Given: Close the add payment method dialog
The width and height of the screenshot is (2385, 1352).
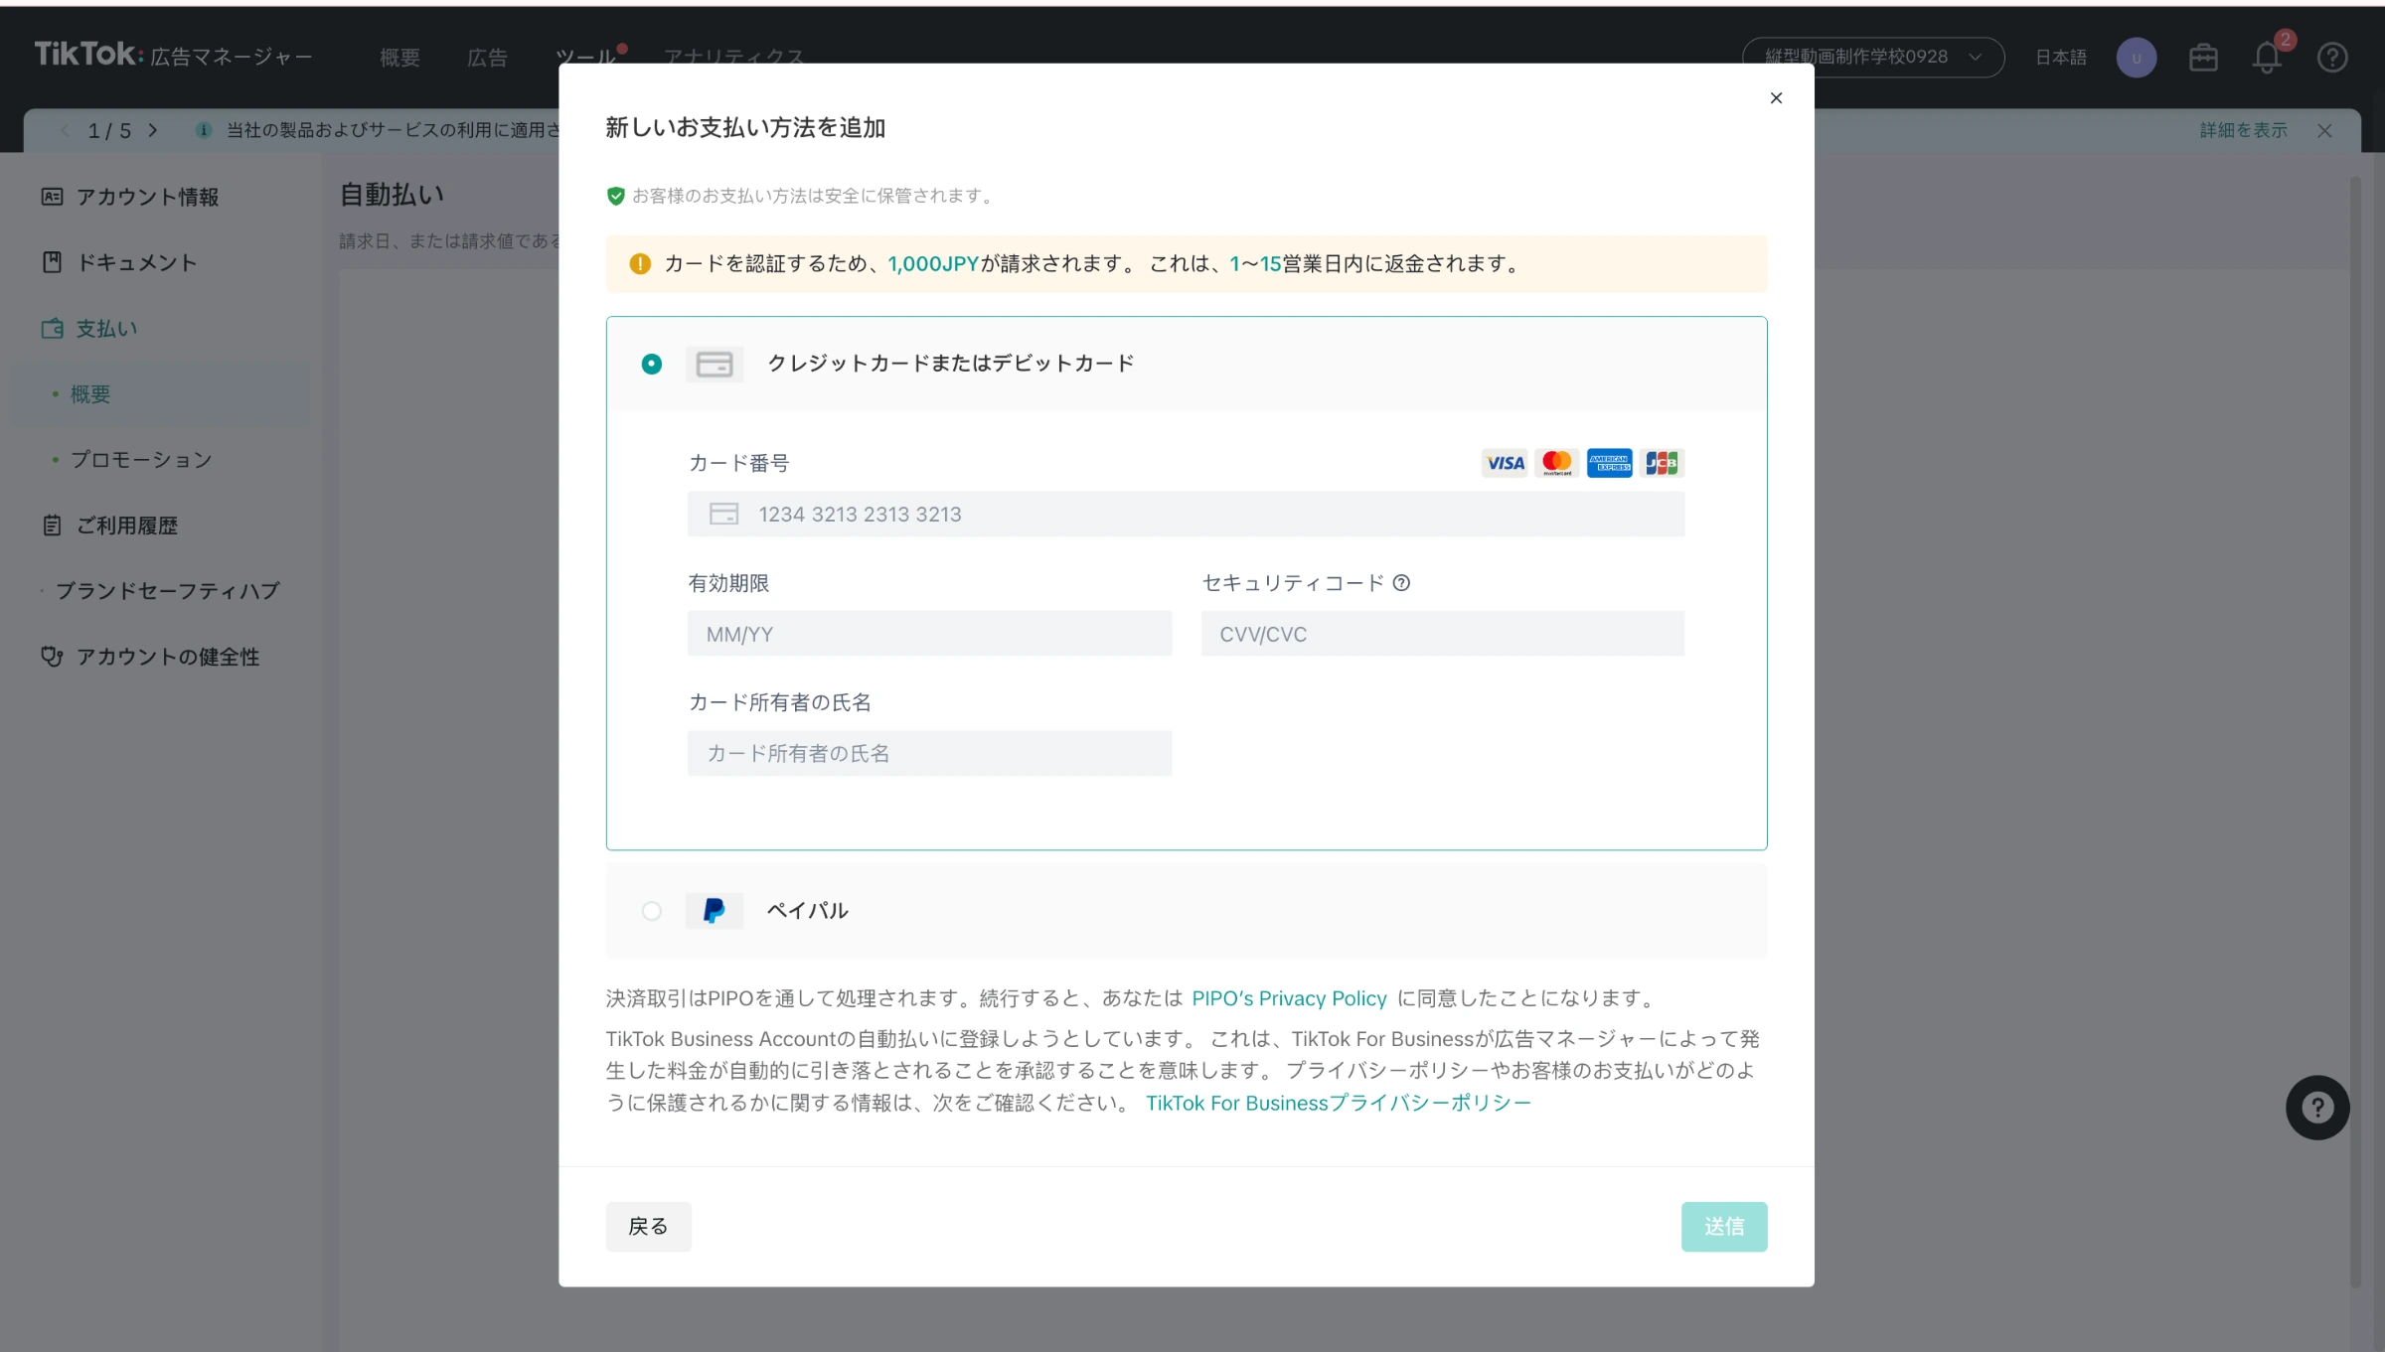Looking at the screenshot, I should (x=1776, y=97).
